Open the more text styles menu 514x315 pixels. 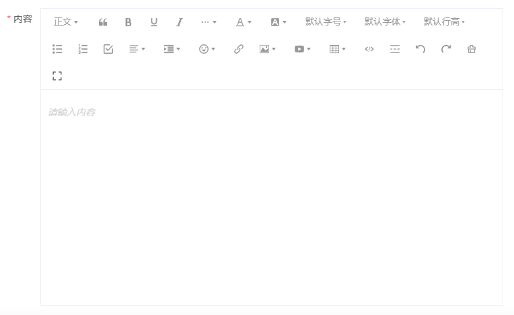pos(209,22)
